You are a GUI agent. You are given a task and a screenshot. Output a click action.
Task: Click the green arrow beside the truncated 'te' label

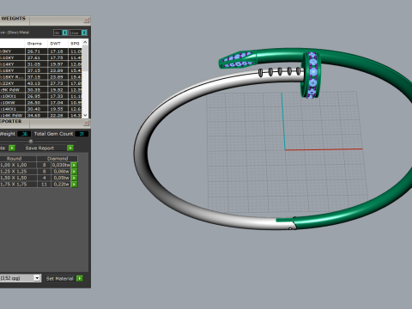pos(12,148)
